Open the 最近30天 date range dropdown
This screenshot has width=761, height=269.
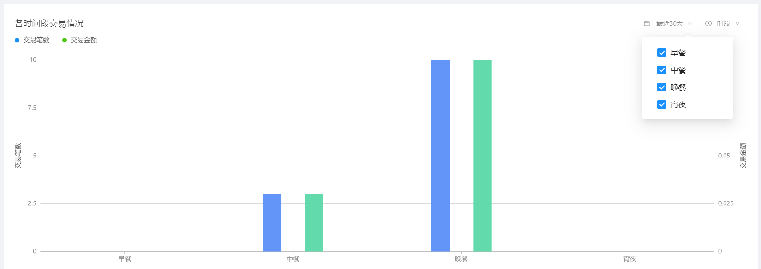(x=669, y=23)
